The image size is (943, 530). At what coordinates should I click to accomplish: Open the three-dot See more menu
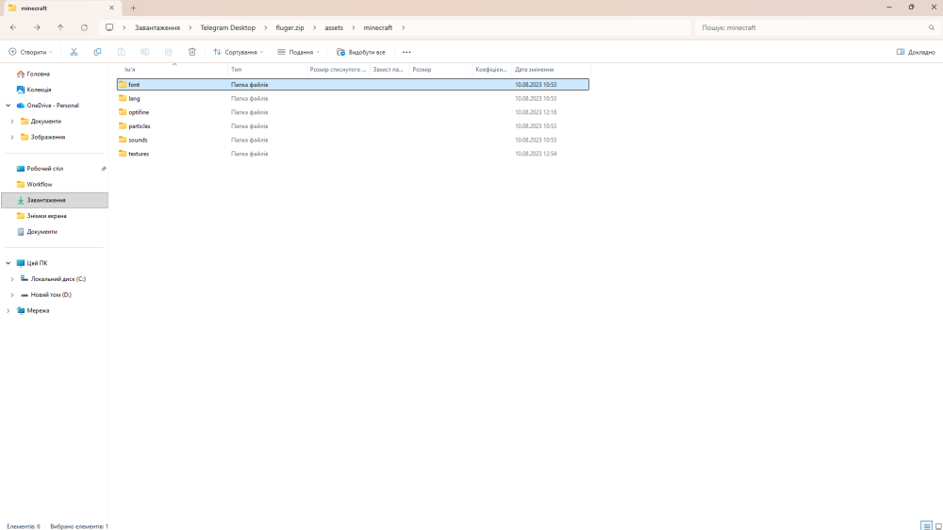(406, 52)
